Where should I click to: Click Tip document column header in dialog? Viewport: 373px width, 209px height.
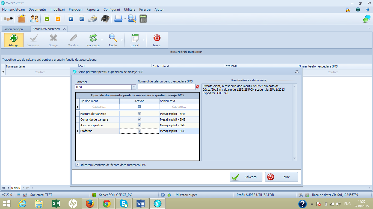tap(99, 101)
